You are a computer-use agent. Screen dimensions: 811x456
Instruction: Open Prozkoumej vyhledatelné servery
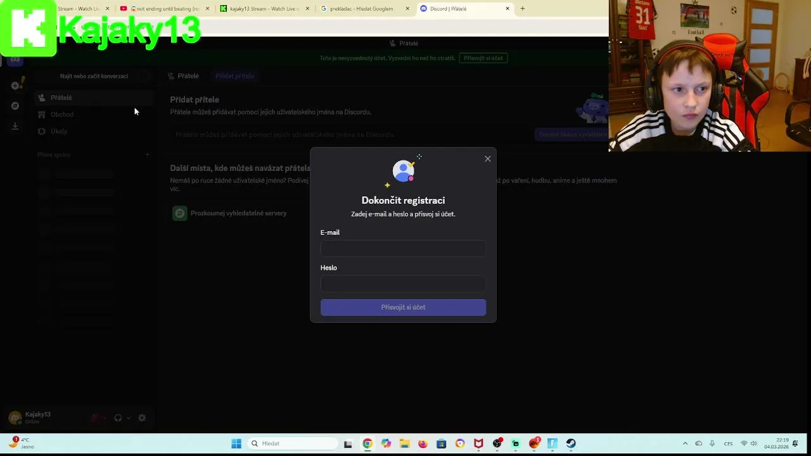point(238,213)
